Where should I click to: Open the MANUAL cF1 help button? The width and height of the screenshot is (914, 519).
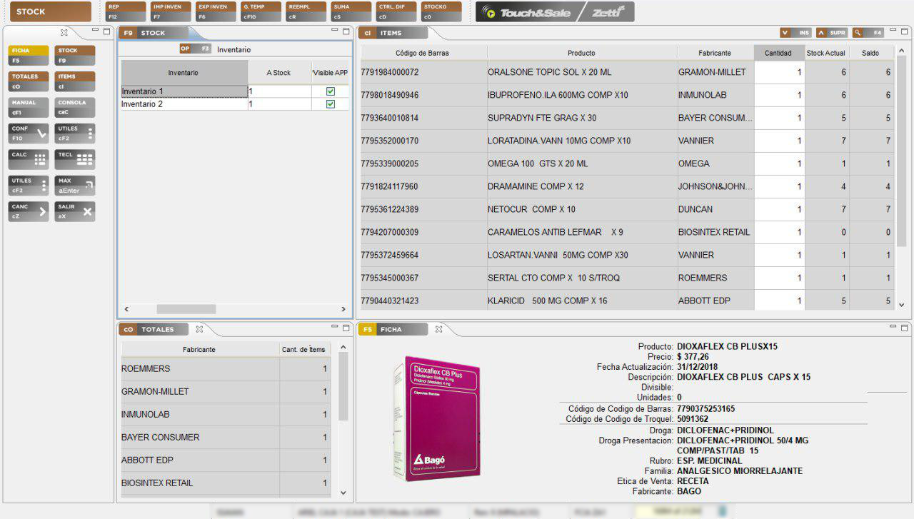(29, 108)
